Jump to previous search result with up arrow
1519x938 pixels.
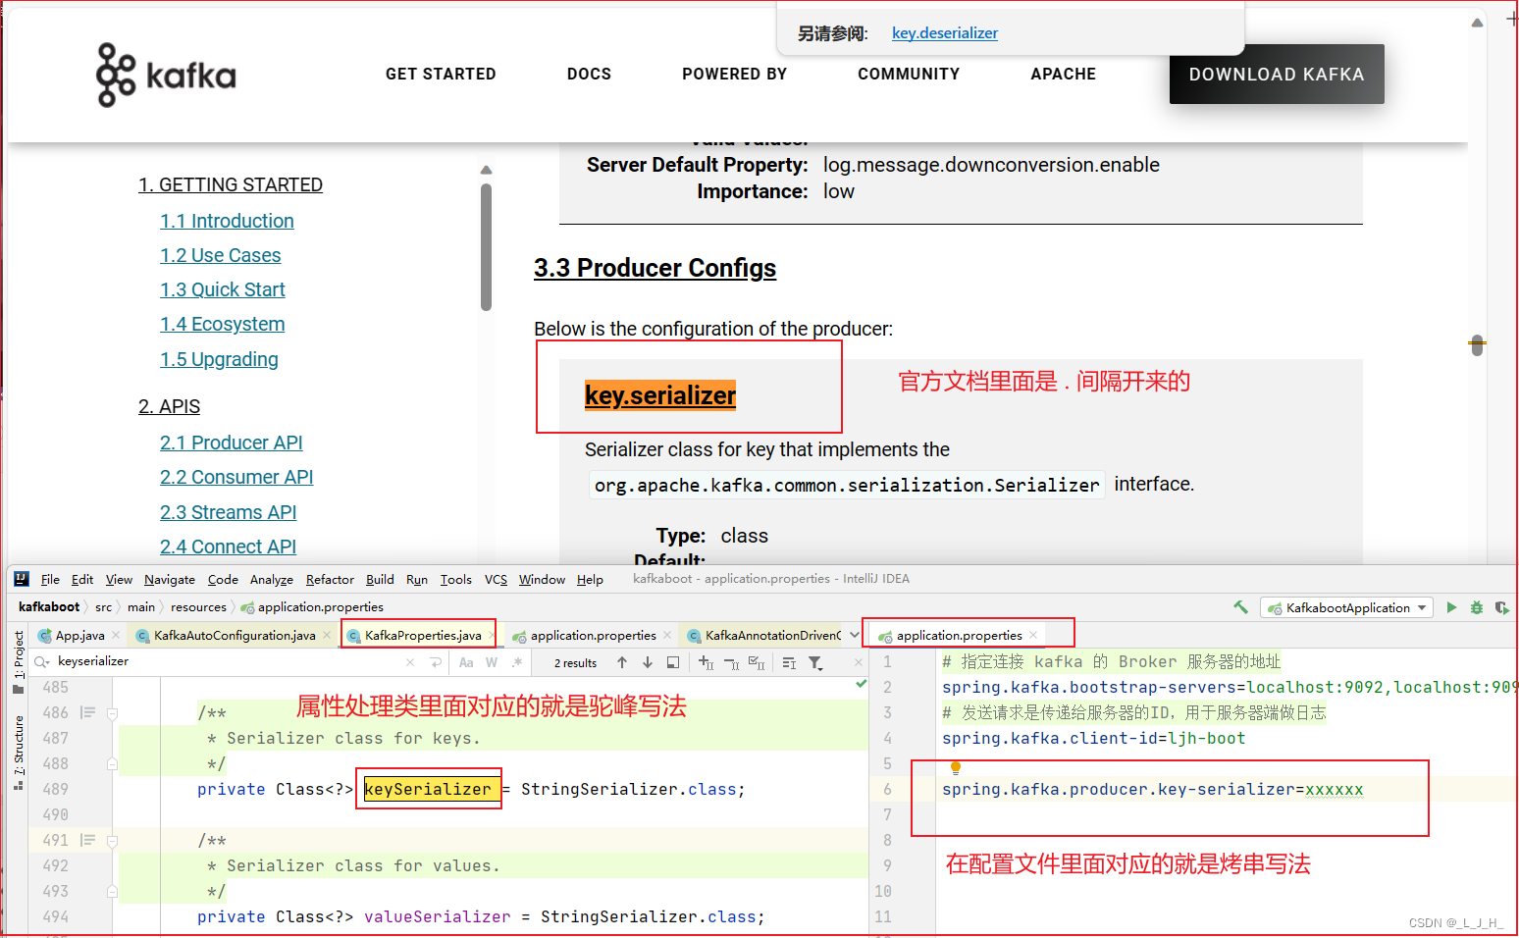pyautogui.click(x=621, y=662)
